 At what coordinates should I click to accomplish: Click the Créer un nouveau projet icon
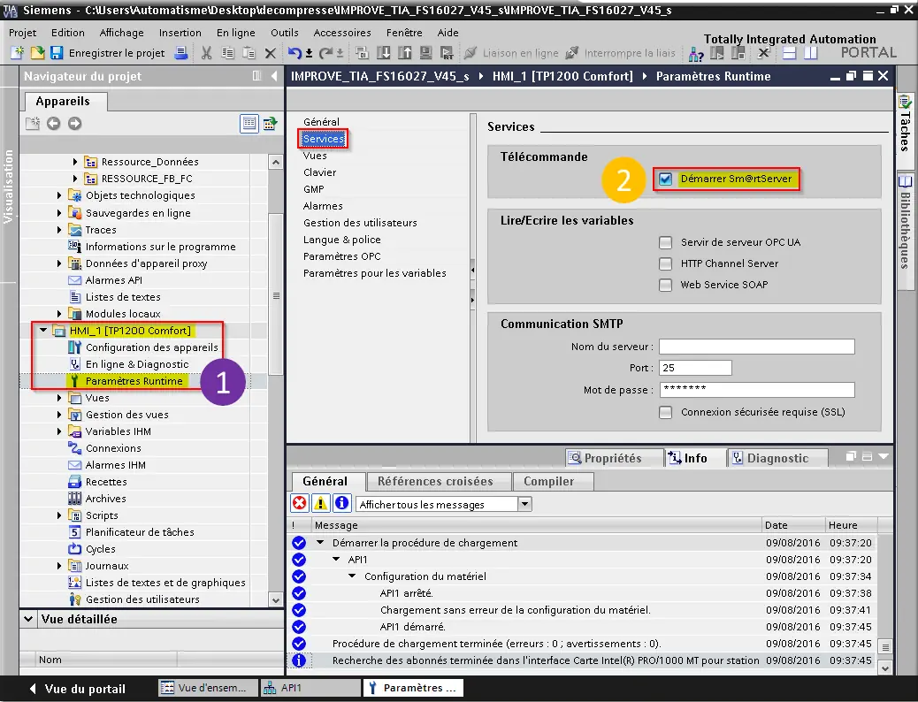[x=19, y=53]
